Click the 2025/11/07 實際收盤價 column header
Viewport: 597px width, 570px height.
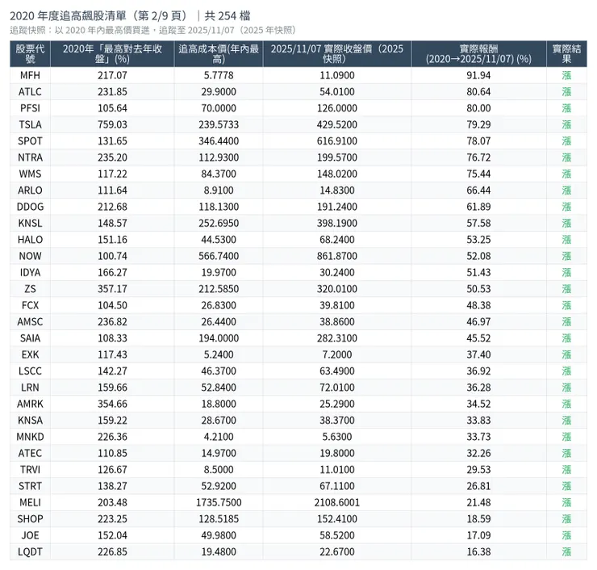(337, 54)
